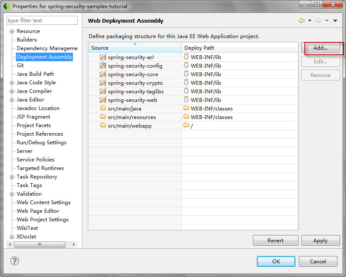Select Deployment Assembly in the tree
The width and height of the screenshot is (346, 277).
(x=44, y=57)
